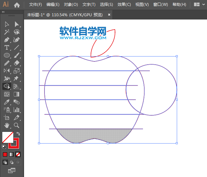Change screen mode button

click(12, 171)
